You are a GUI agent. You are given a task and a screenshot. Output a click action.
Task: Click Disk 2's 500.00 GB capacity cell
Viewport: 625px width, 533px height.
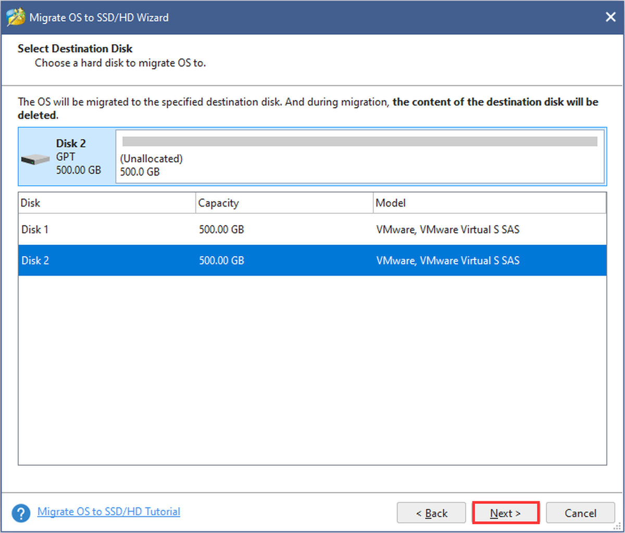tap(221, 260)
